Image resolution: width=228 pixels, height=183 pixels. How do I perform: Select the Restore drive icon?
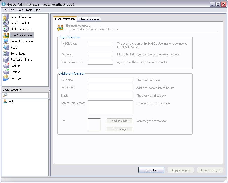6,72
